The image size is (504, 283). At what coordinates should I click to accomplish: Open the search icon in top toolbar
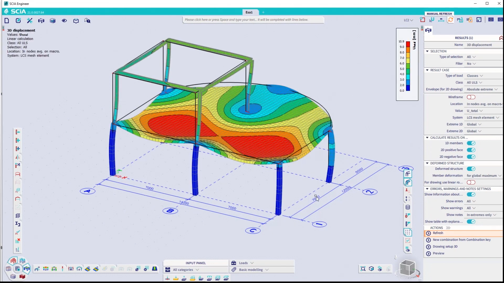87,21
